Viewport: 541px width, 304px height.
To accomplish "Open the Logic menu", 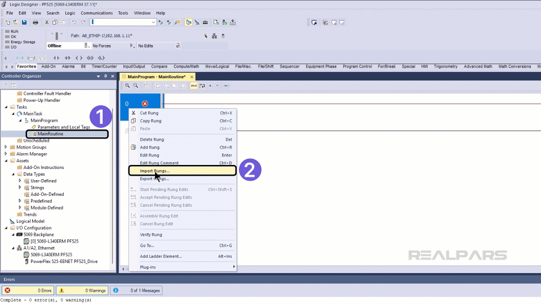I will (x=70, y=13).
